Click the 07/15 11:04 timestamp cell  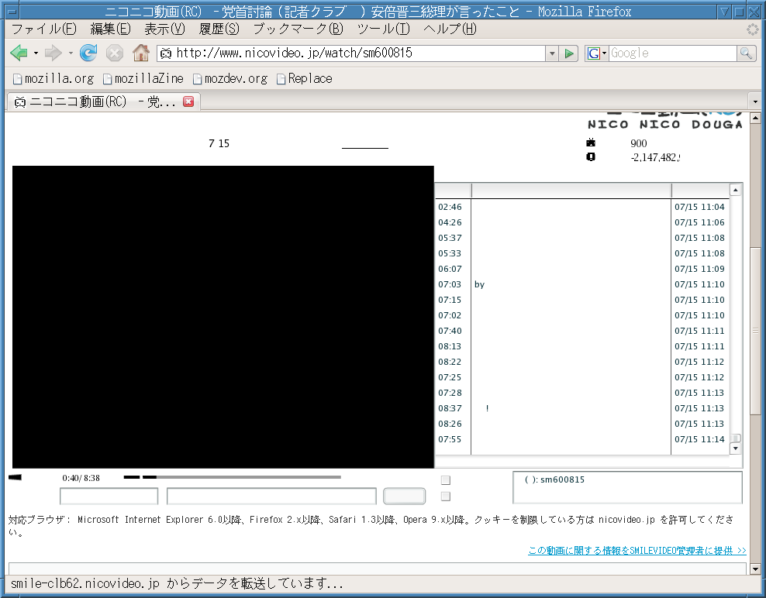[699, 207]
